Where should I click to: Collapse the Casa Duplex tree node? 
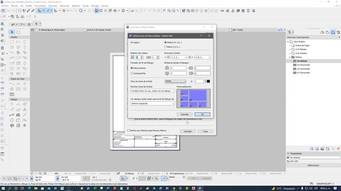click(288, 41)
